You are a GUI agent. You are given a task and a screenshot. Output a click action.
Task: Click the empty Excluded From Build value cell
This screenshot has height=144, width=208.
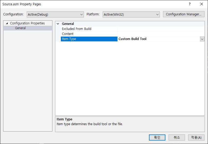[161, 29]
